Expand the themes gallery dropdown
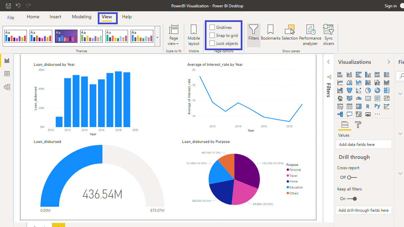Screen dimensions: 404x227 [x=157, y=37]
